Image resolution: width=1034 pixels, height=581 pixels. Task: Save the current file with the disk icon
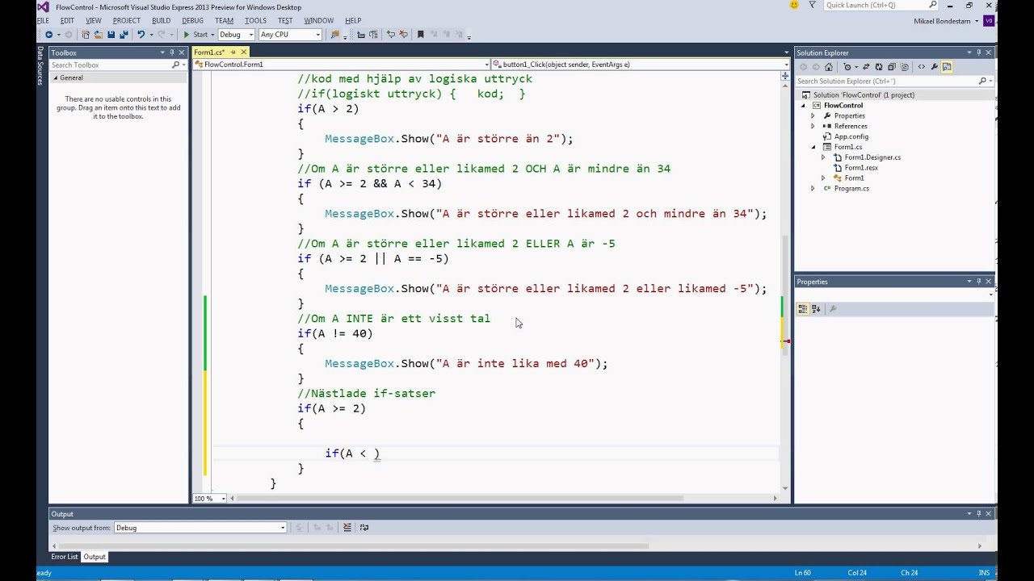[111, 35]
